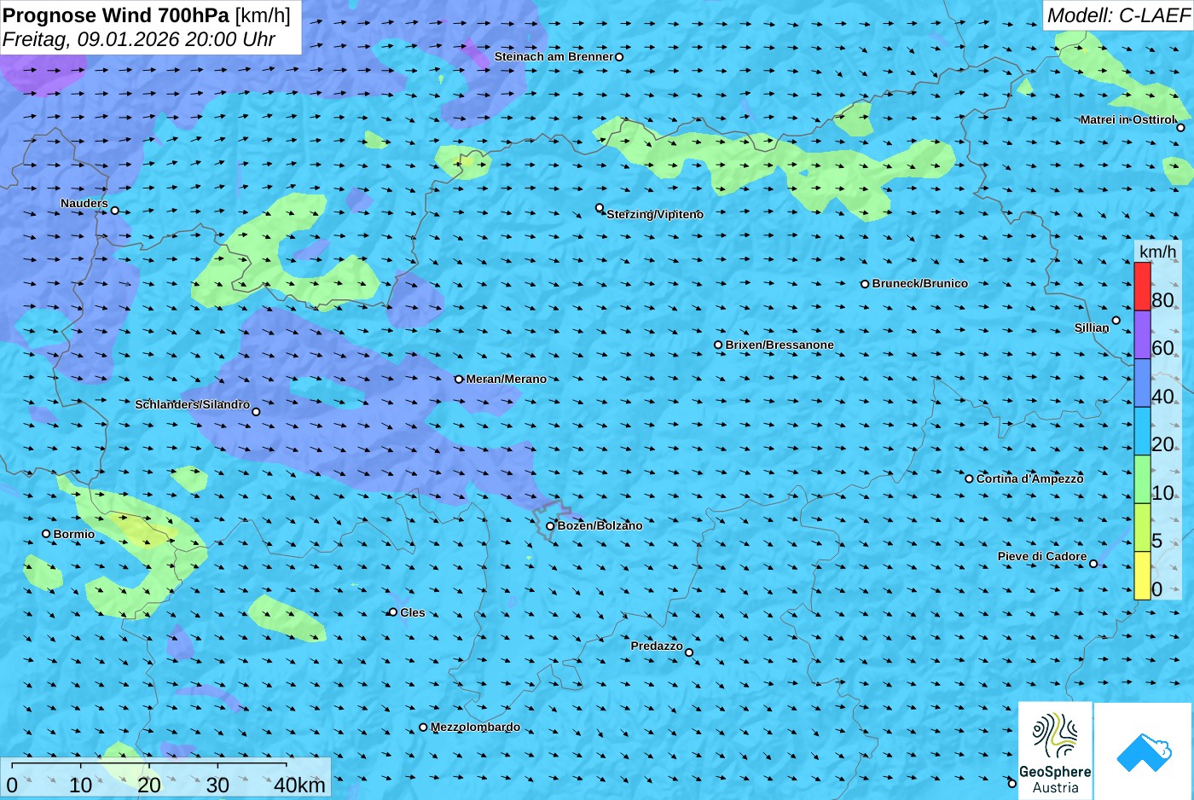This screenshot has width=1194, height=800.
Task: Click the Bozen/Bolzano city marker
Action: tap(550, 526)
